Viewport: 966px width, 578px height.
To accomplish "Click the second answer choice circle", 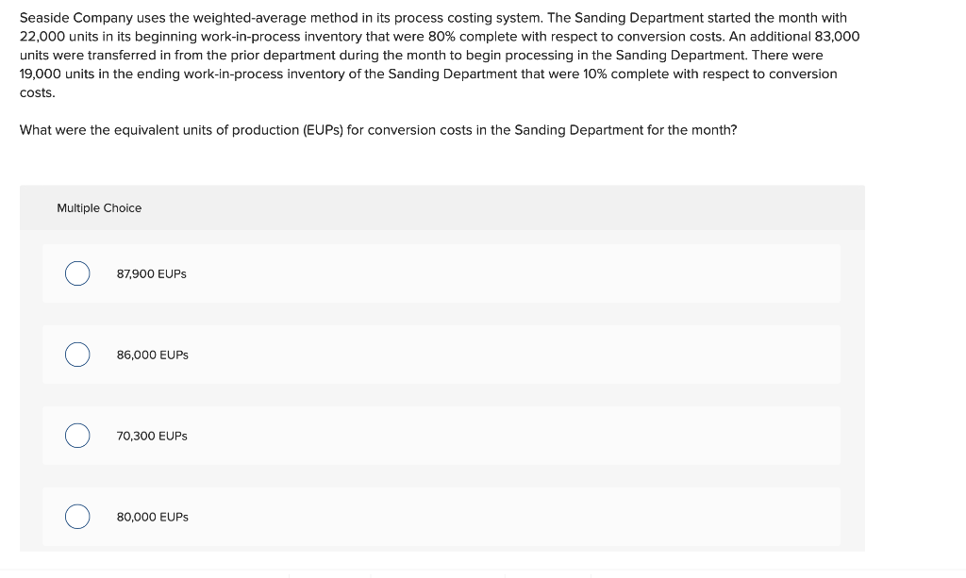I will click(x=76, y=354).
